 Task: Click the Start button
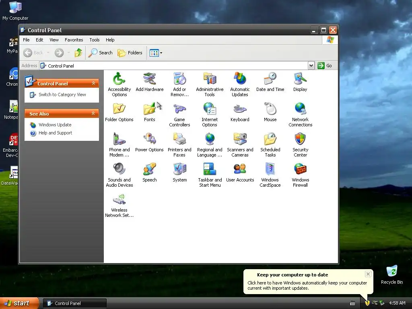click(x=19, y=303)
